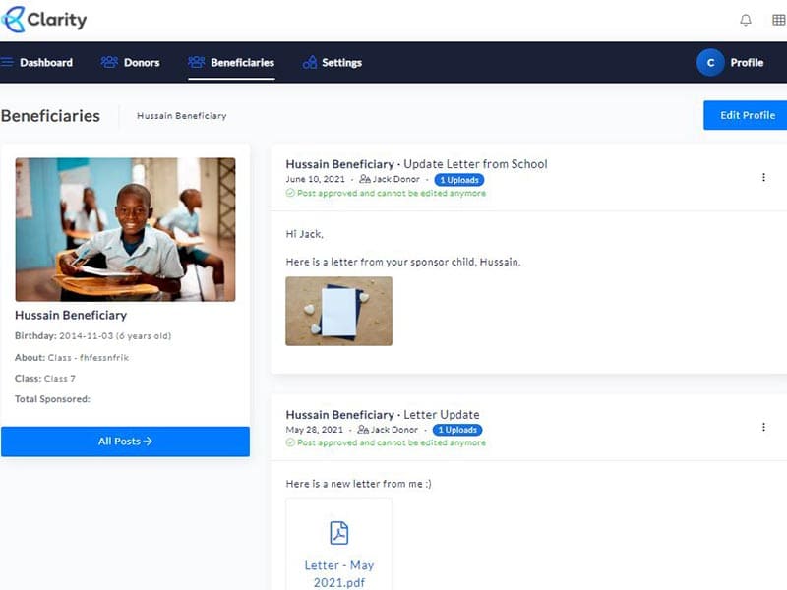
Task: Click the 1 Uploads badge on May post
Action: tap(456, 430)
